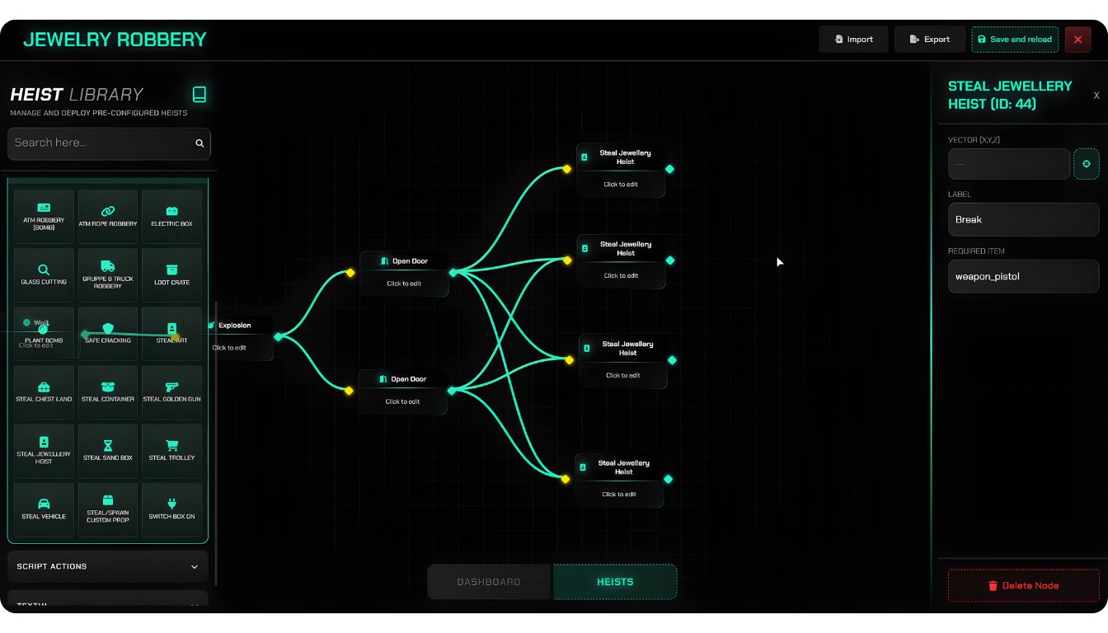Select the Steal Trolley tile
The height and width of the screenshot is (633, 1108).
(171, 451)
